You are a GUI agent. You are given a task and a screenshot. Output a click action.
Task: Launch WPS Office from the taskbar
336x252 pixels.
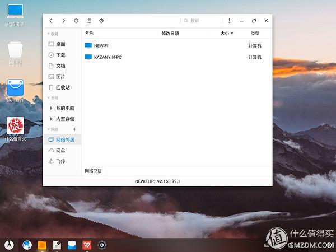[87, 245]
